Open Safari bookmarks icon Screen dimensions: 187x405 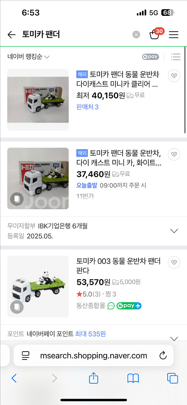tap(133, 379)
